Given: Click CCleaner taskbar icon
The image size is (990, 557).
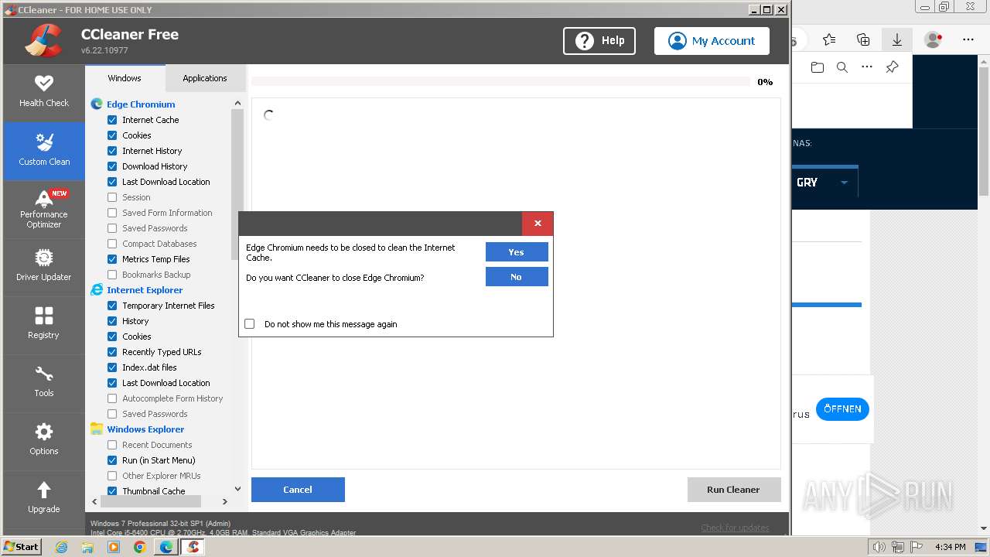Looking at the screenshot, I should 193,547.
